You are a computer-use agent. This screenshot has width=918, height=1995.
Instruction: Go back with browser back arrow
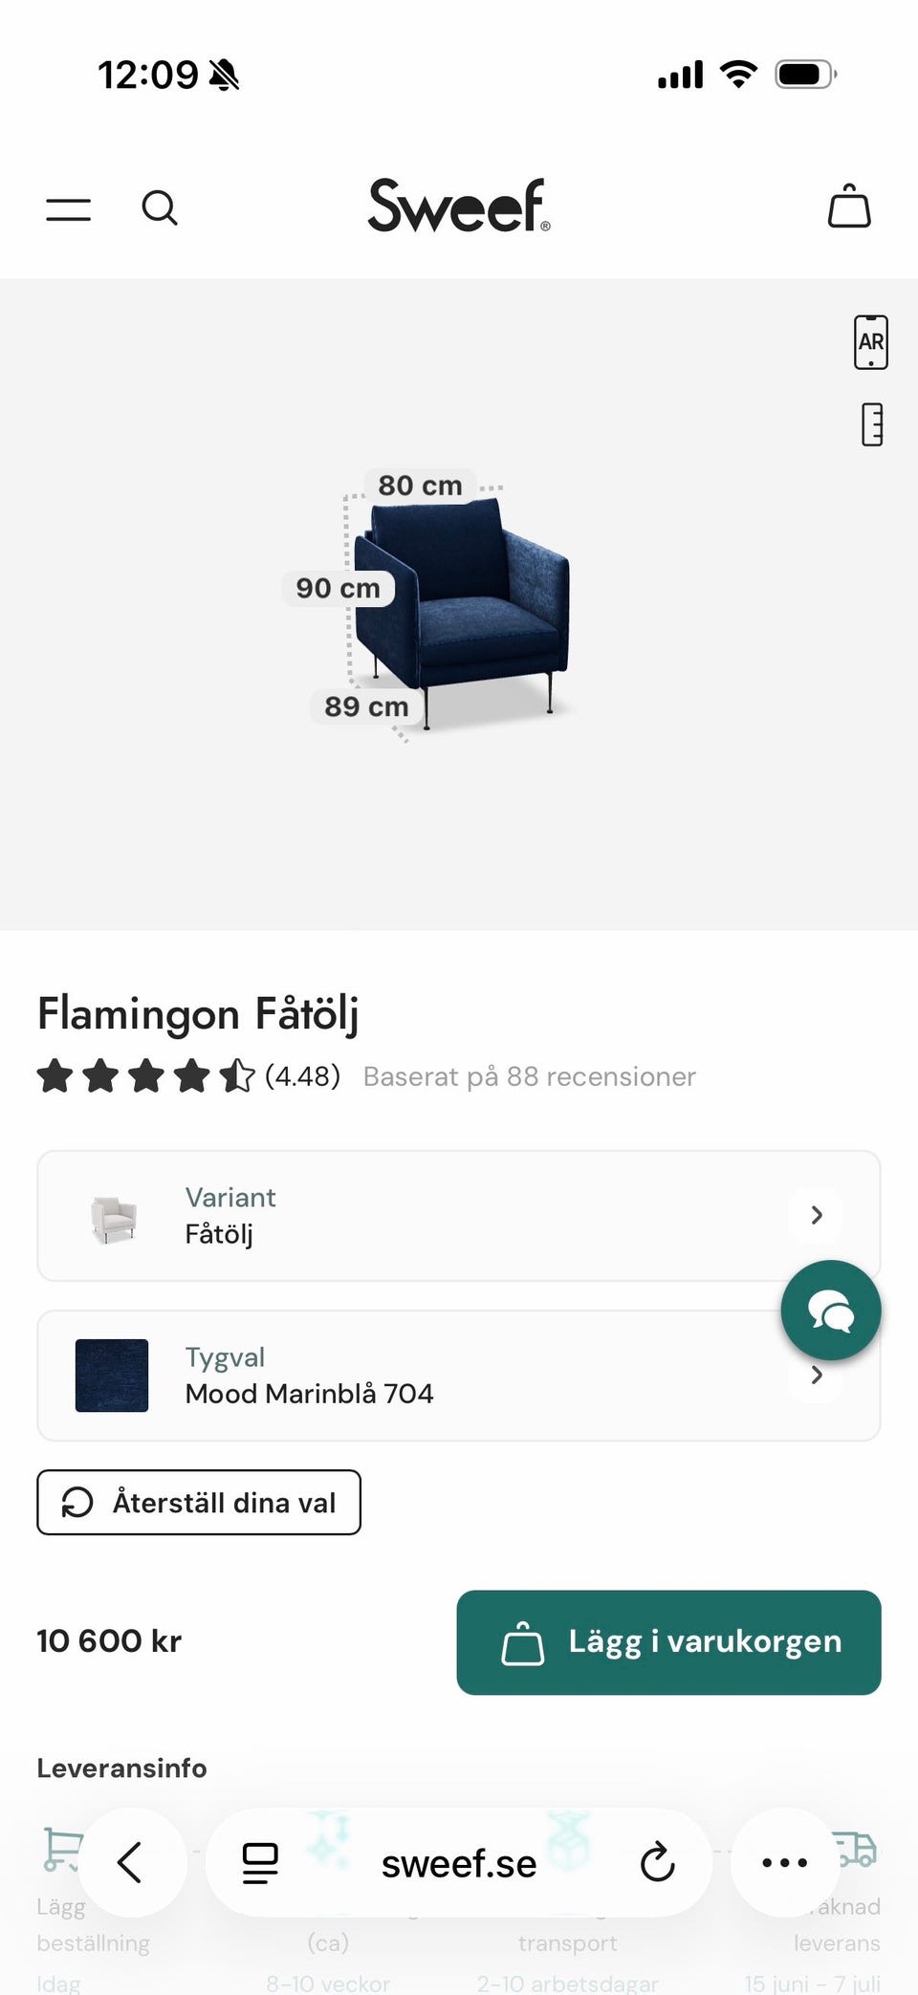coord(131,1862)
